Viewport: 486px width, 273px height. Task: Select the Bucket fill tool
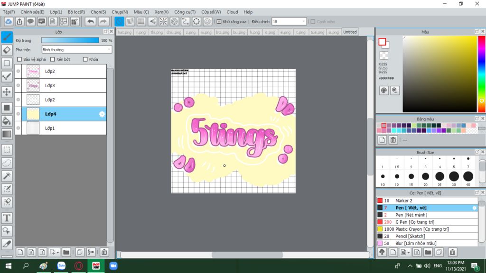point(7,121)
